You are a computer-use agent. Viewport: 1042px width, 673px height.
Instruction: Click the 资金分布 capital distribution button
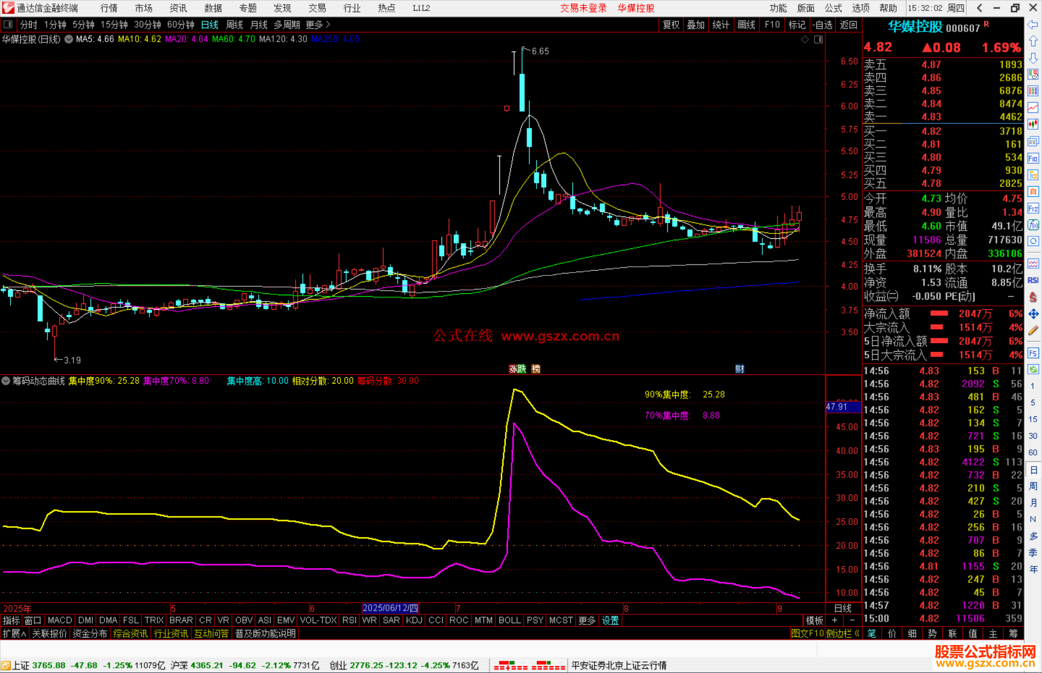tap(90, 633)
